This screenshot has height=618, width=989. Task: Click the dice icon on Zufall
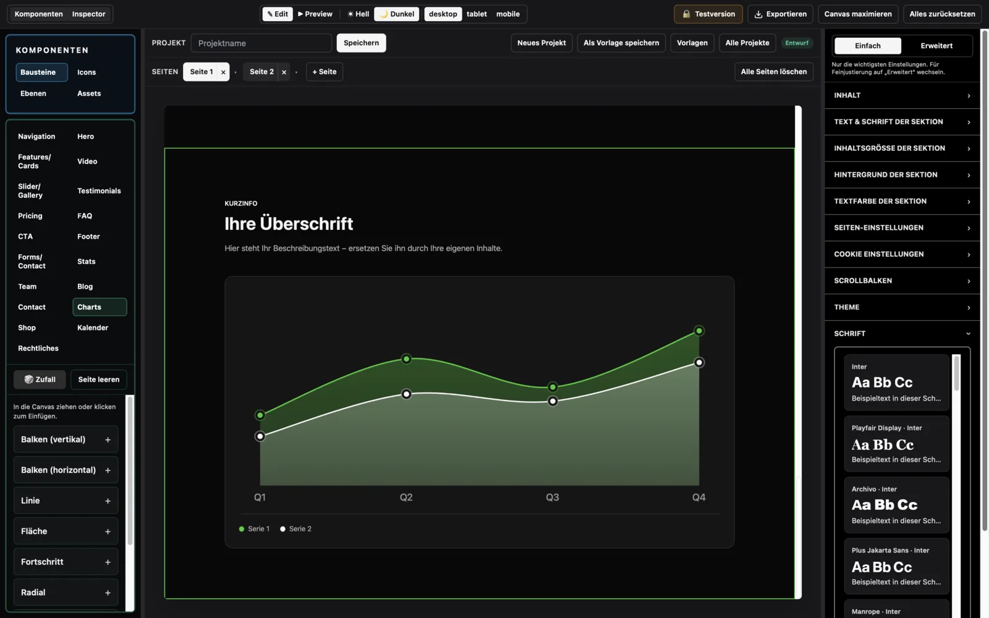tap(28, 379)
